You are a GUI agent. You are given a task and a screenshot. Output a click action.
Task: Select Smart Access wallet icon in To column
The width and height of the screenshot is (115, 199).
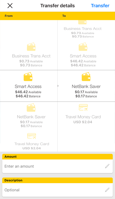point(83,47)
